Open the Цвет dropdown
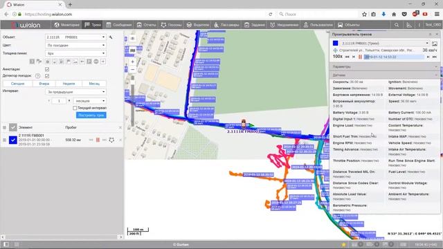 coord(75,45)
